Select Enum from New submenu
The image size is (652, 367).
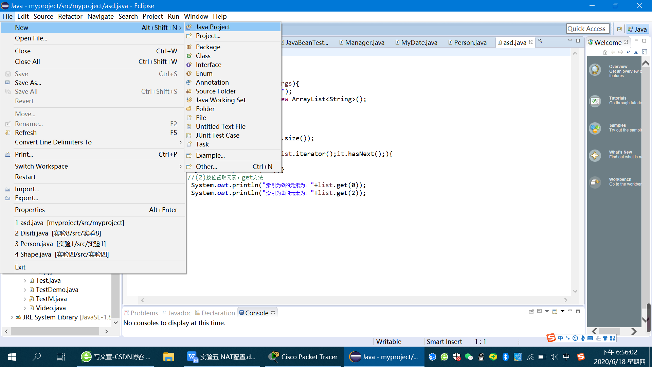(203, 73)
